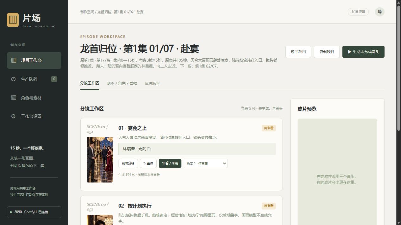Click the 生成未完成镜头 button
This screenshot has height=225, width=401.
coord(363,52)
